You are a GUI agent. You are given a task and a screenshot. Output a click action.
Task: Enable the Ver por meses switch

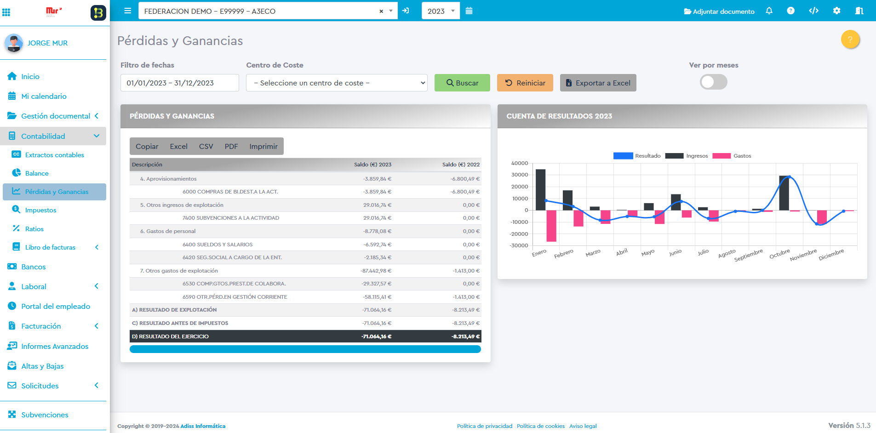[713, 82]
